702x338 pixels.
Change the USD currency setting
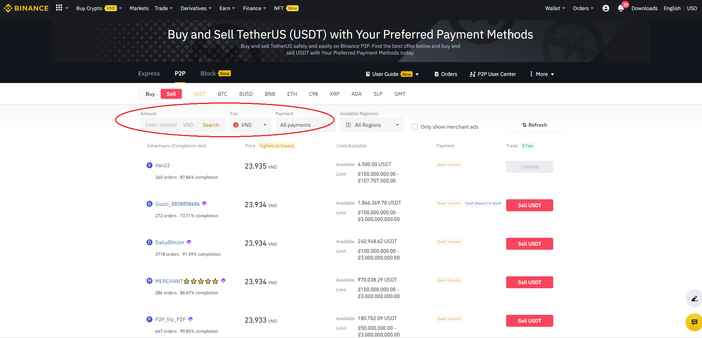[x=692, y=8]
